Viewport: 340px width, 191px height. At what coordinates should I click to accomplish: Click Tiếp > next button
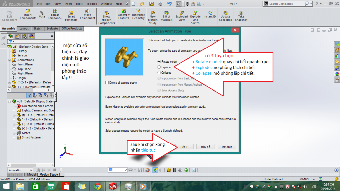[184, 147]
